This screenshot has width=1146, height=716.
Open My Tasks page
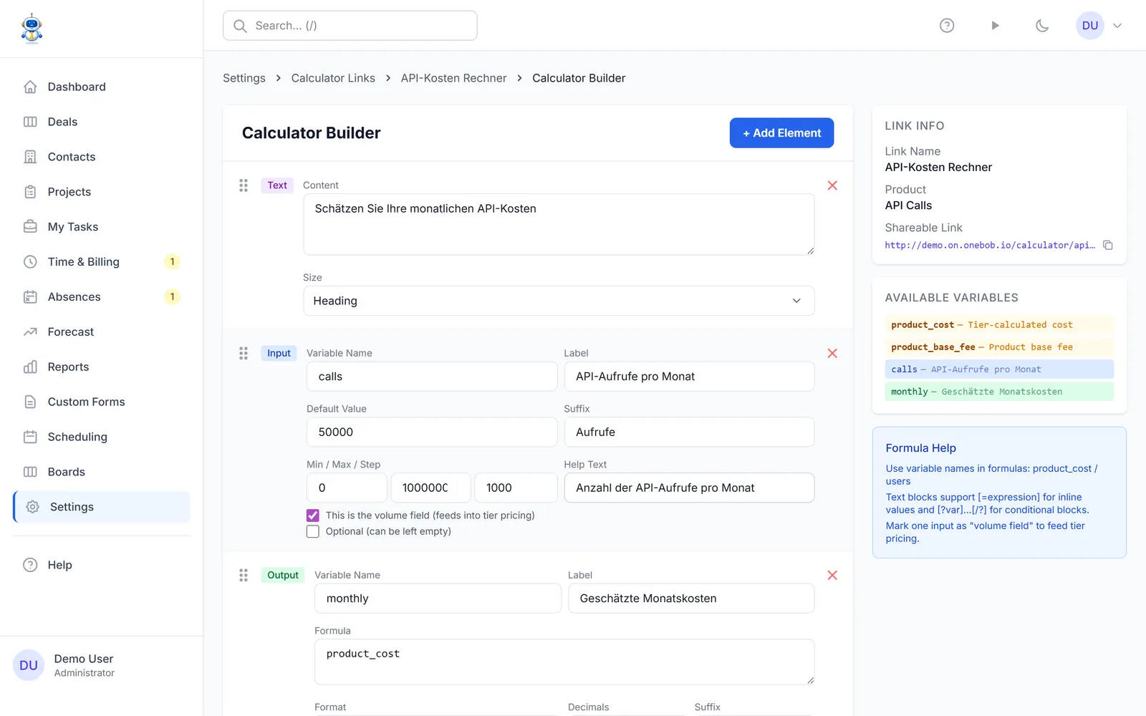(102, 227)
